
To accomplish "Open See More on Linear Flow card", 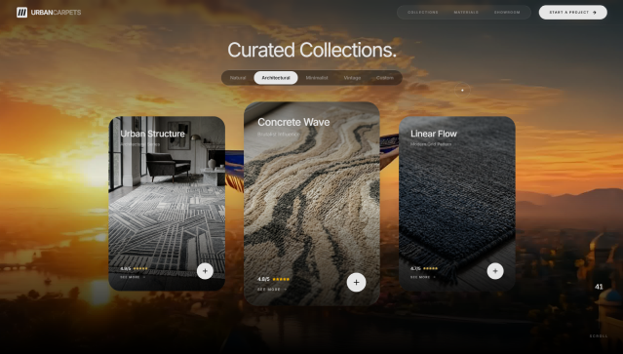I will (423, 277).
